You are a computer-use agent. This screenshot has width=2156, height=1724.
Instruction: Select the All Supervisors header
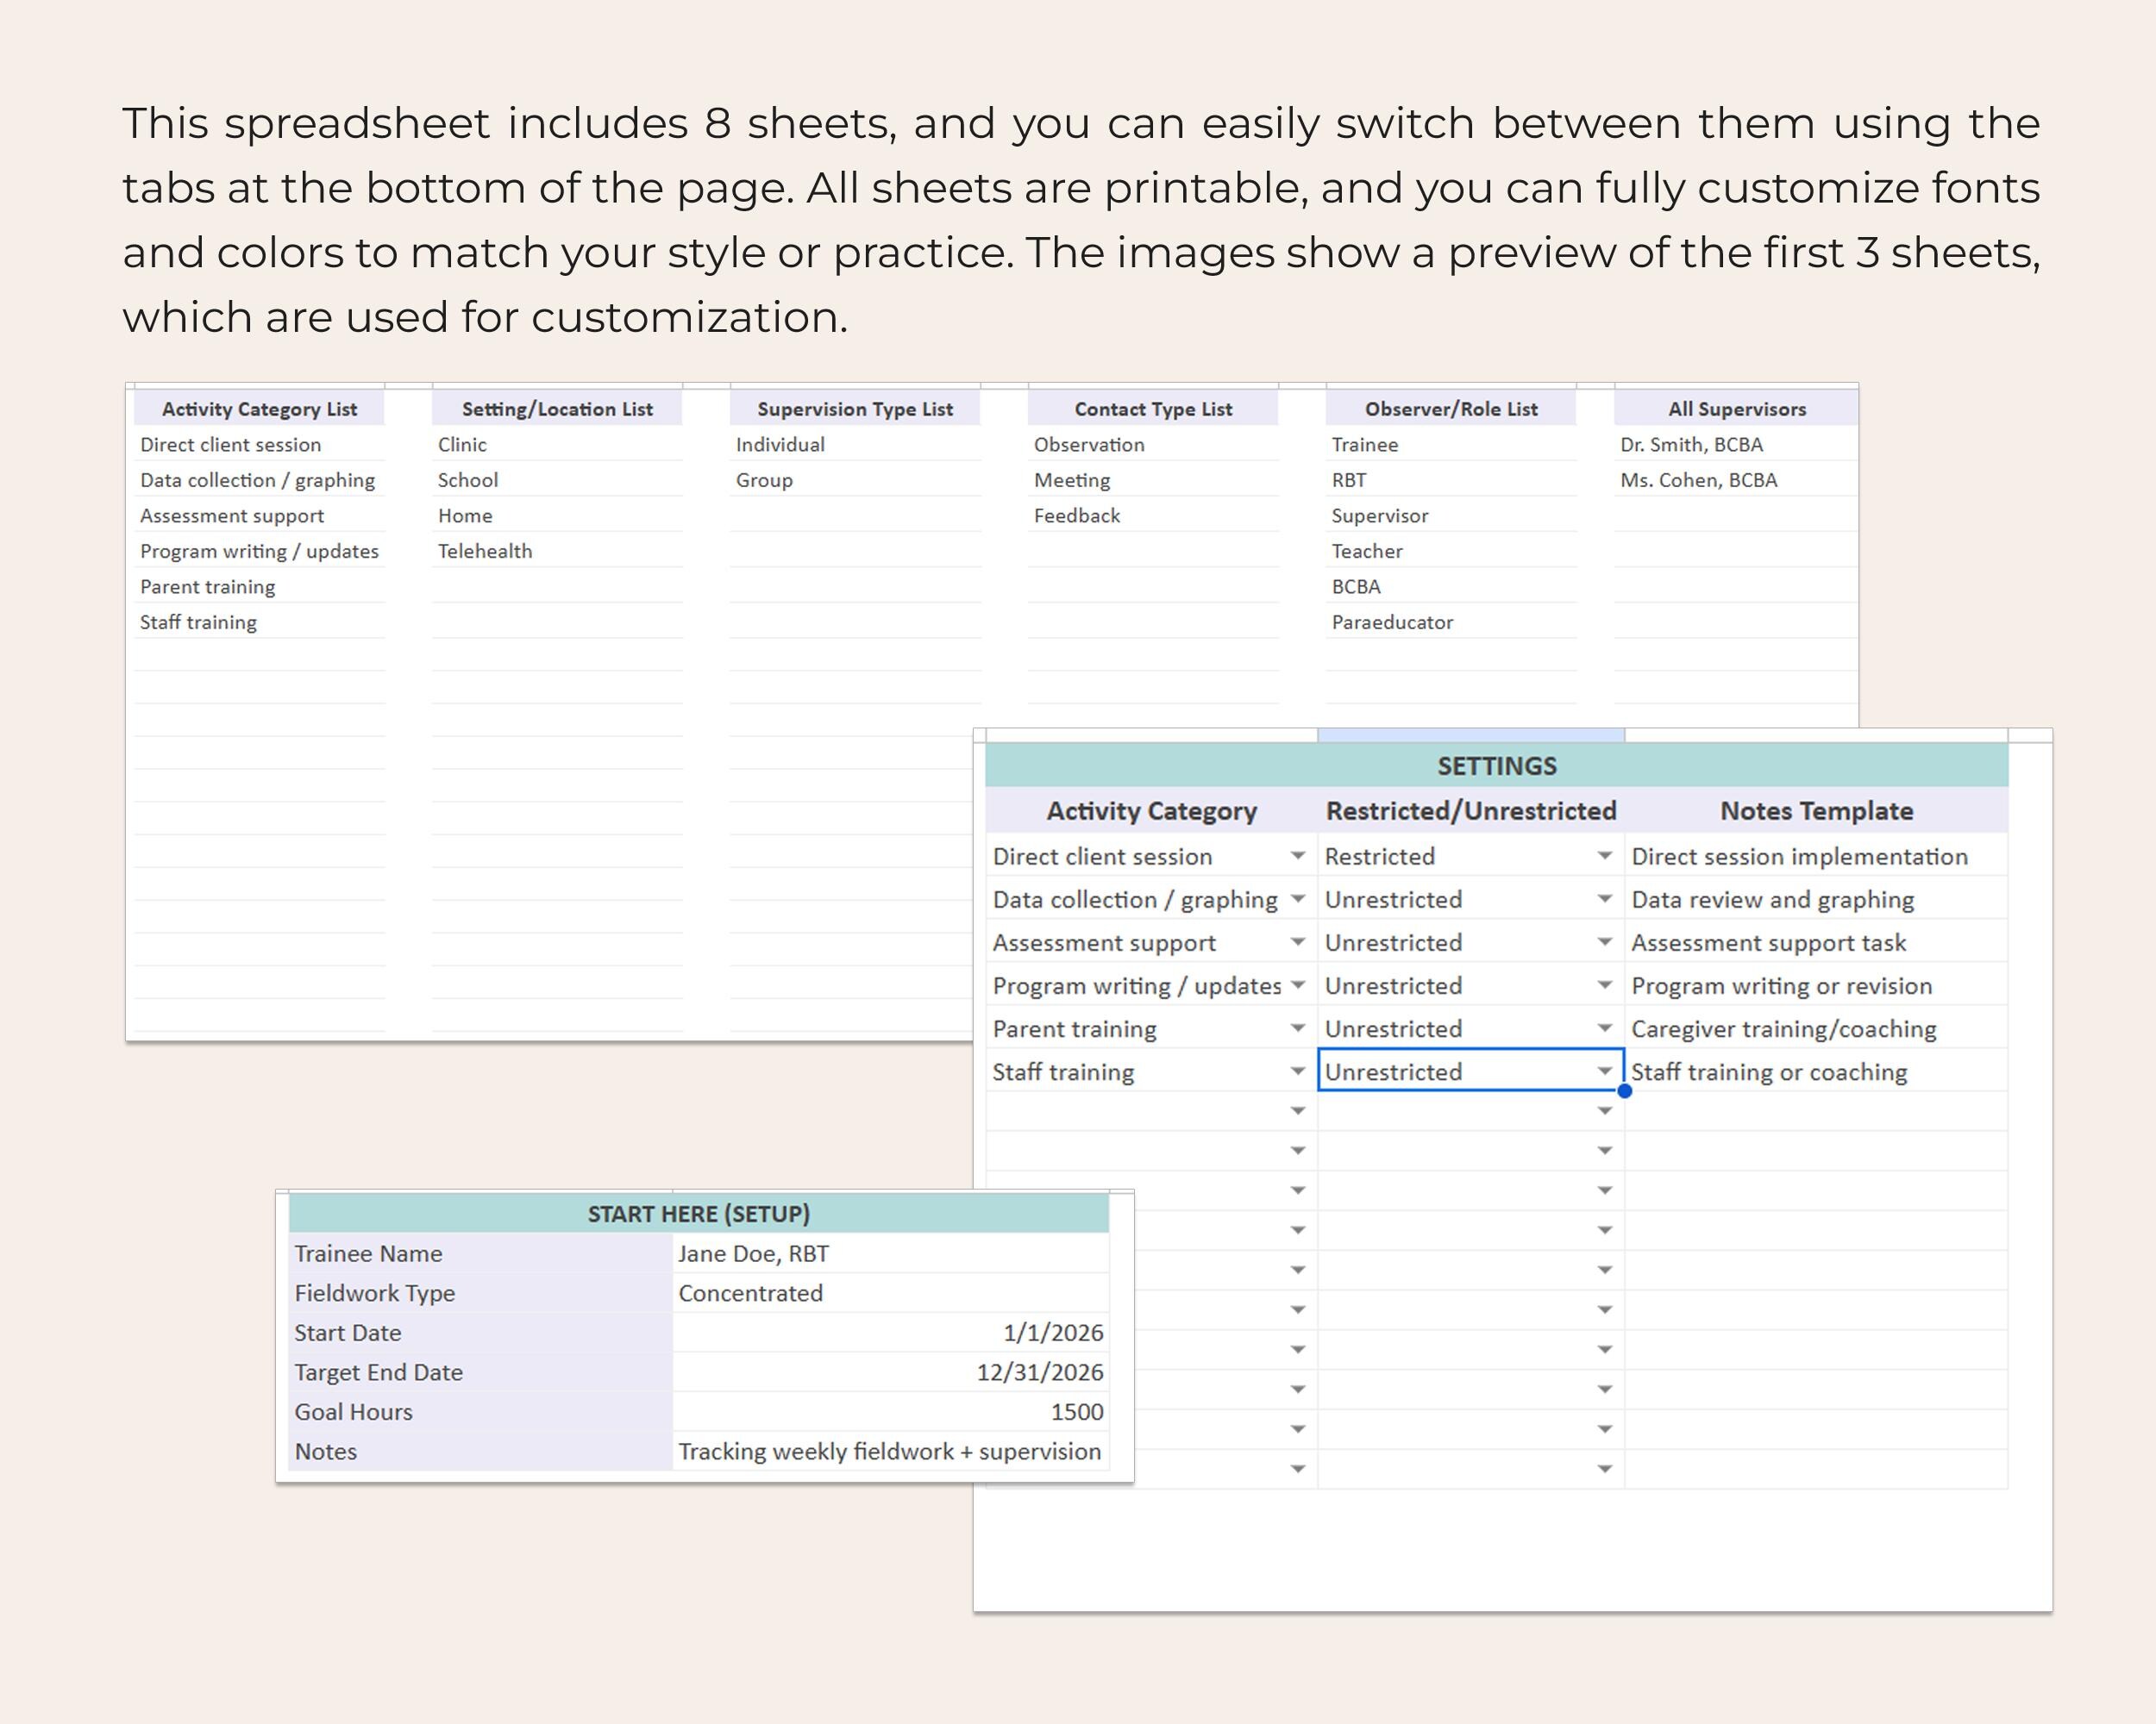1736,409
